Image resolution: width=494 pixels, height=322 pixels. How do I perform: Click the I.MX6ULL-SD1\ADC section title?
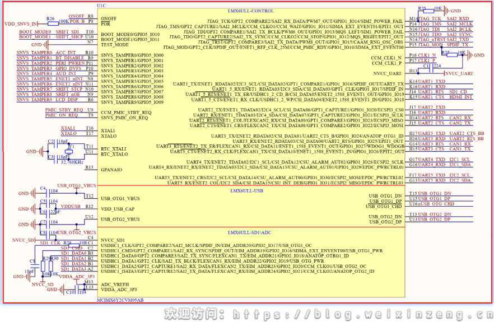249,232
